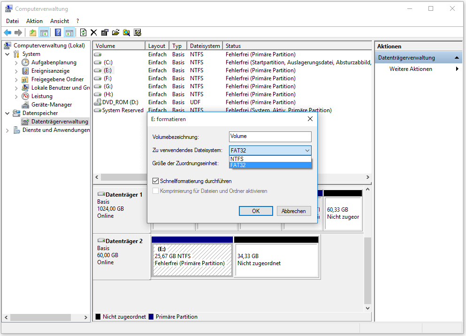The image size is (466, 336).
Task: Click the open folder toolbar icon
Action: click(x=115, y=33)
